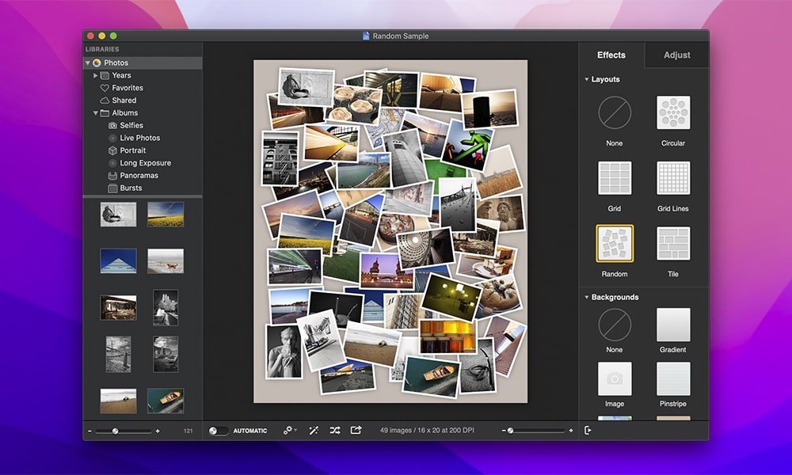This screenshot has width=792, height=475.
Task: Click the canvas zoom slider
Action: pos(538,431)
